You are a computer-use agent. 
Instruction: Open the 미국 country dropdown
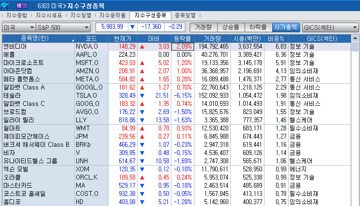point(19,27)
